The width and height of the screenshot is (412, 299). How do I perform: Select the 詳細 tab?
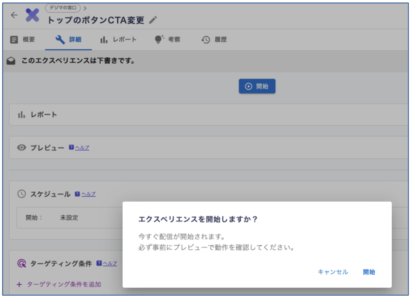pos(68,40)
